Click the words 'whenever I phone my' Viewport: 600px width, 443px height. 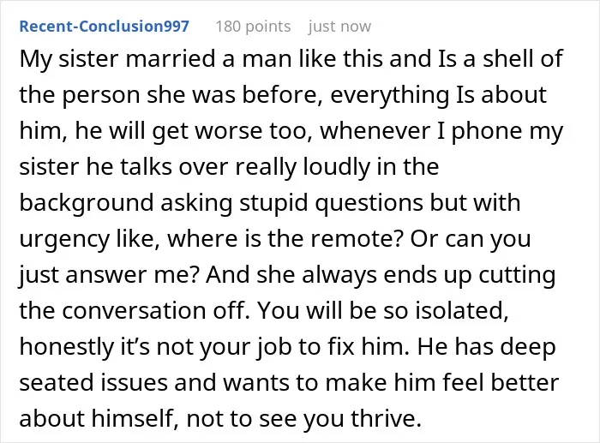pos(441,131)
